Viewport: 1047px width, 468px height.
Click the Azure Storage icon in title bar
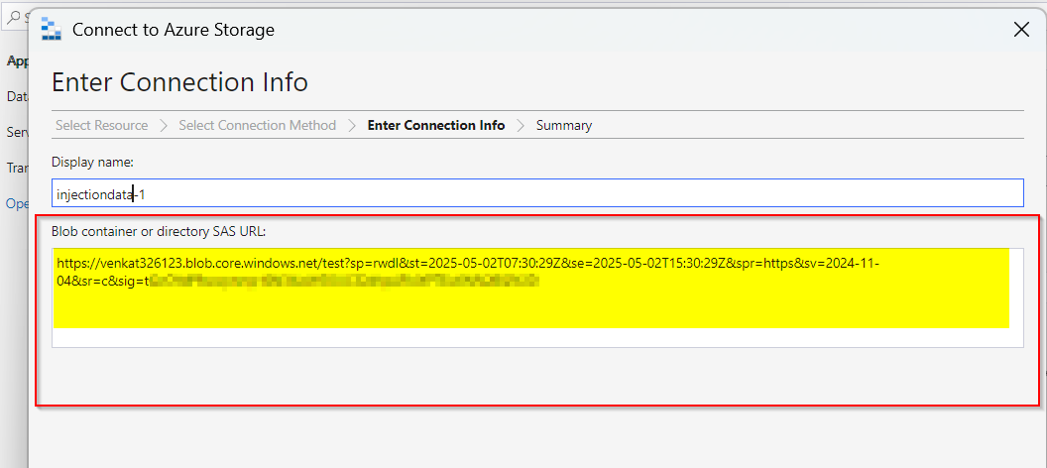[52, 30]
